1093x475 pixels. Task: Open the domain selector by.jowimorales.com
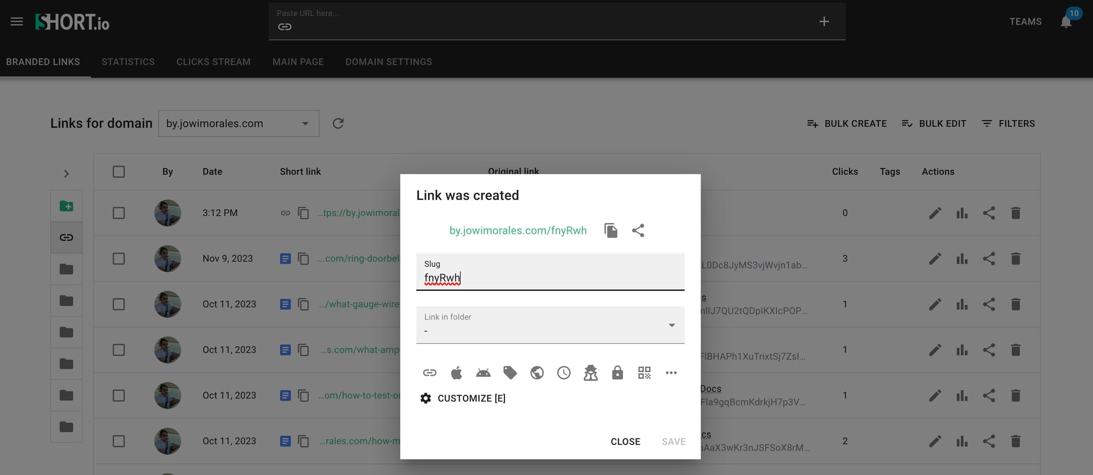238,124
